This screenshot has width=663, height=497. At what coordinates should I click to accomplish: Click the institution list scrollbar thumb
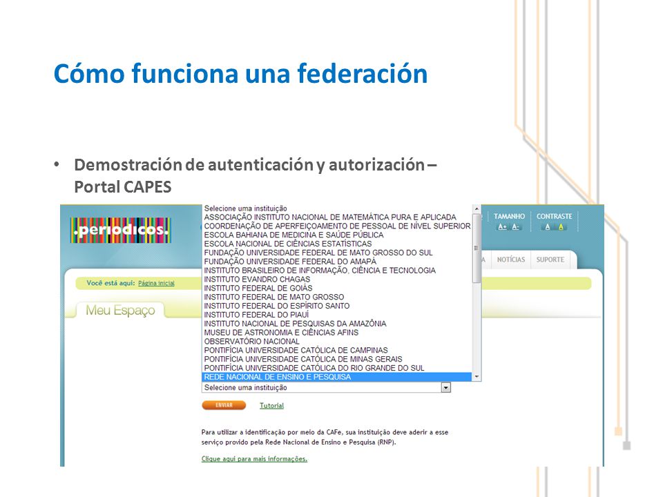pos(477,248)
